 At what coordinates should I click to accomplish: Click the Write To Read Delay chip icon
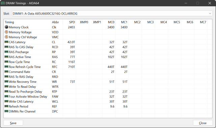click(6, 86)
